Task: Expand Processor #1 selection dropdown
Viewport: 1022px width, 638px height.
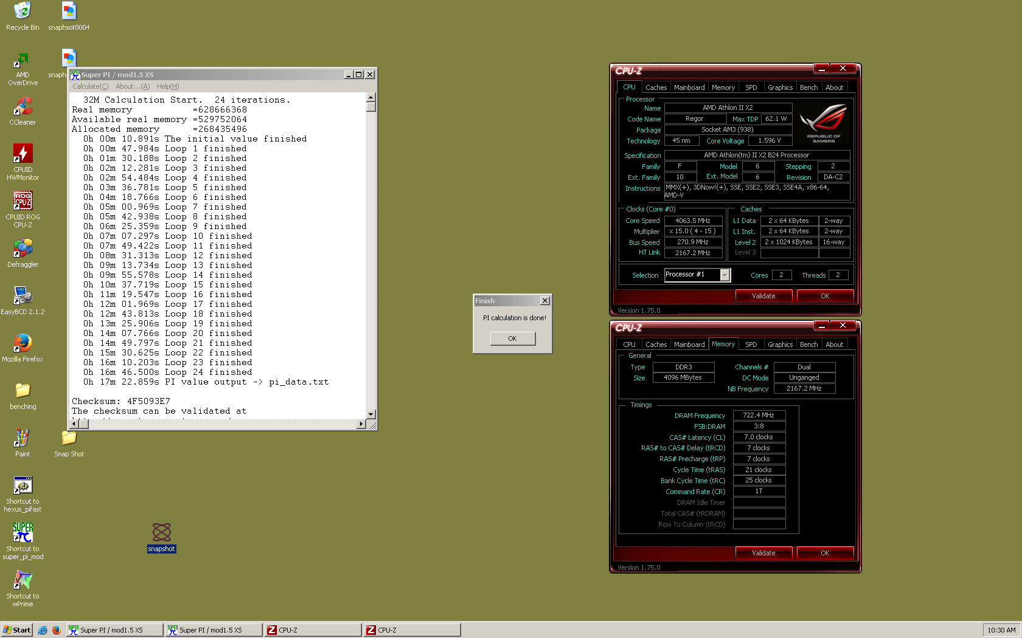Action: pos(725,275)
